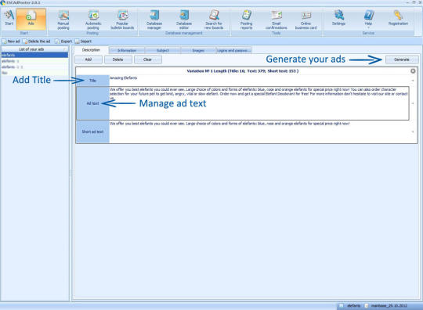
Task: Click the Title input field
Action: (x=259, y=81)
